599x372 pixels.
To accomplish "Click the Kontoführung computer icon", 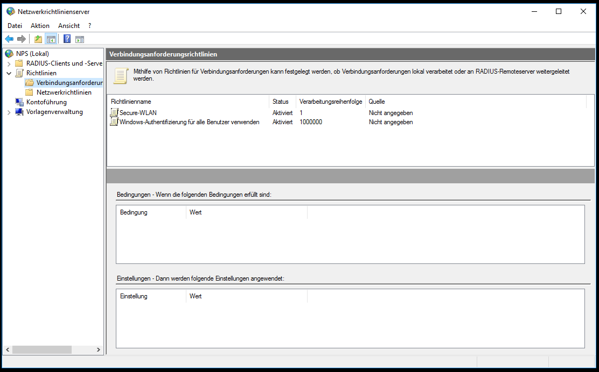I will (19, 102).
